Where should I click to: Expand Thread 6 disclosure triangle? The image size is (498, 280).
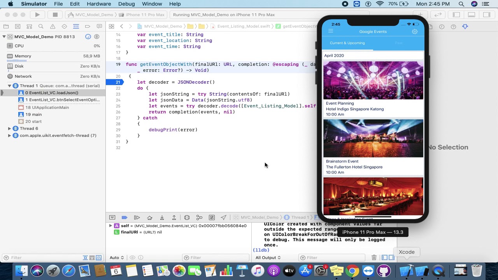tap(9, 128)
